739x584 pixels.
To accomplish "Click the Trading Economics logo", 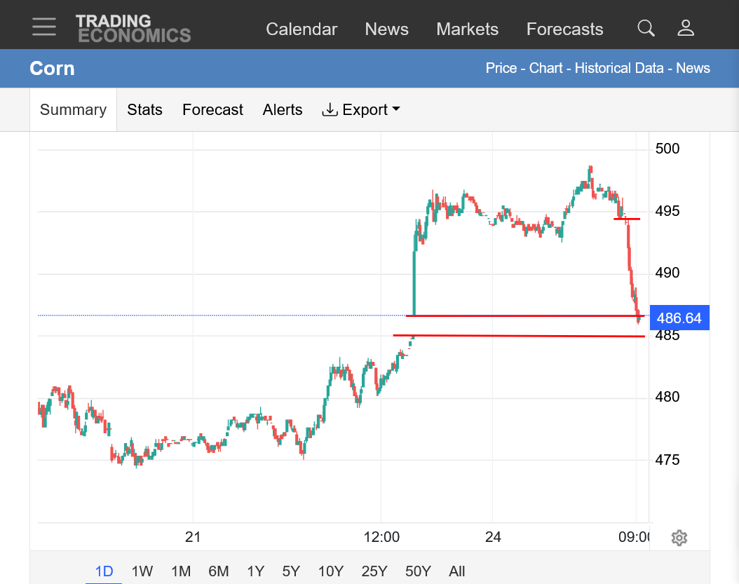I will pos(133,28).
